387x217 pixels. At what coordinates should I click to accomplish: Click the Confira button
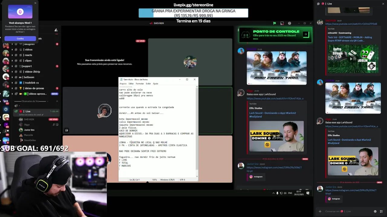click(20, 39)
